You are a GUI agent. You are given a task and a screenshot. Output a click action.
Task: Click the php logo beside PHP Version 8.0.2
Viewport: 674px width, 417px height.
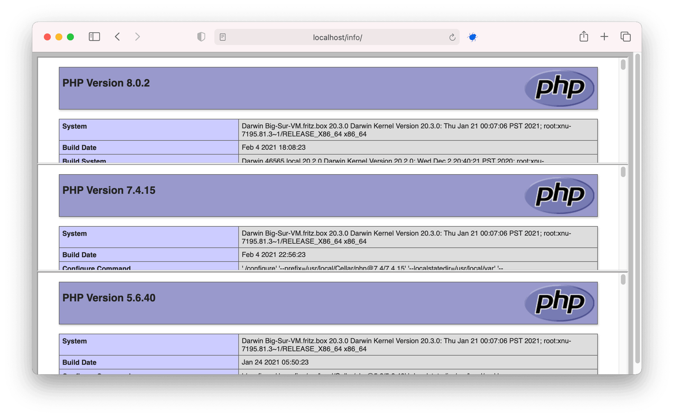pyautogui.click(x=560, y=88)
